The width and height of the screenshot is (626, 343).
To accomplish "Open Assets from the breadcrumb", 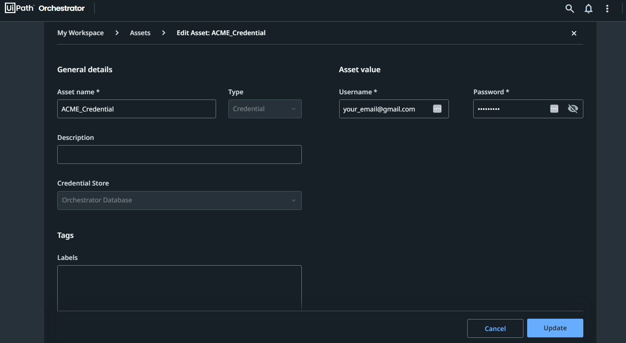I will pyautogui.click(x=140, y=33).
